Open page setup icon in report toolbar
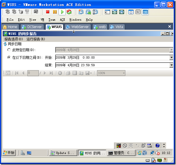This screenshot has width=176, height=165. (x=81, y=73)
